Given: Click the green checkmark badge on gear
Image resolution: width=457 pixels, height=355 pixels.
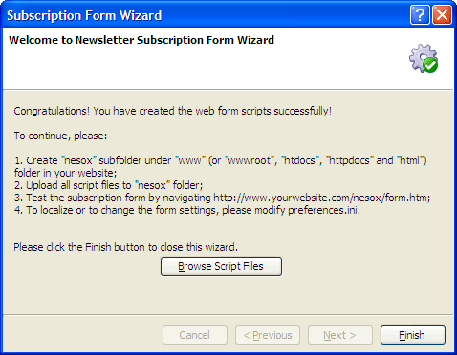Looking at the screenshot, I should pos(430,65).
